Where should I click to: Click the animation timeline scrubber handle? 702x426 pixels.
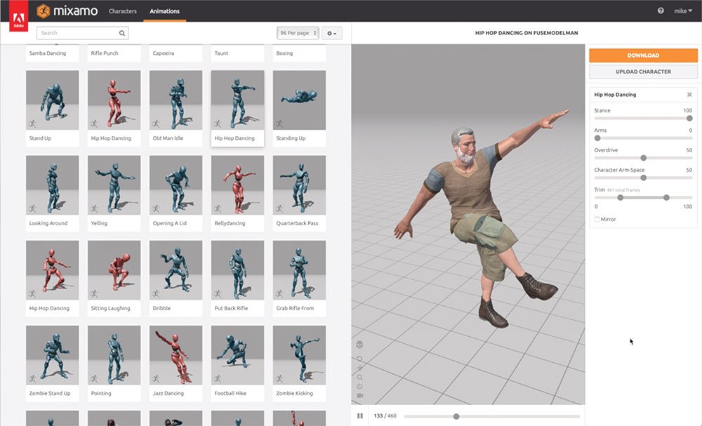(456, 416)
